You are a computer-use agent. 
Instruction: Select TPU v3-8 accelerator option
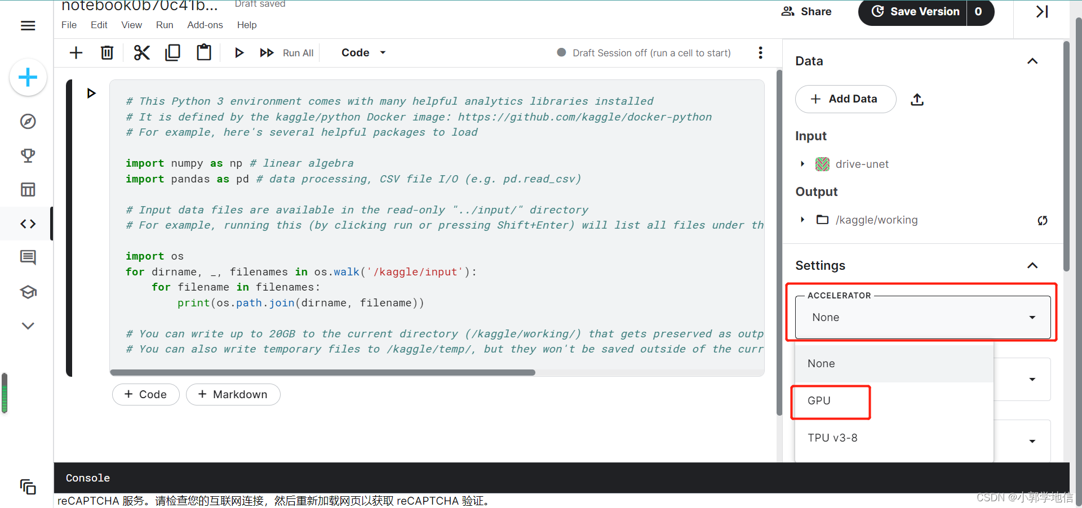click(x=894, y=438)
